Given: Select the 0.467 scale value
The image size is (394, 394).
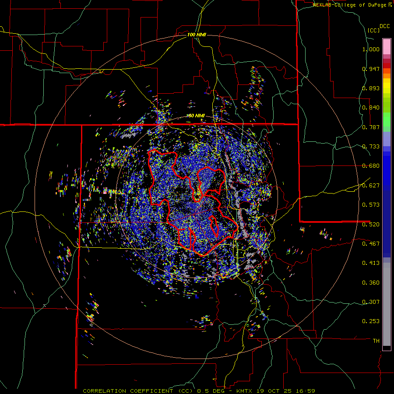Looking at the screenshot, I should pos(371,244).
